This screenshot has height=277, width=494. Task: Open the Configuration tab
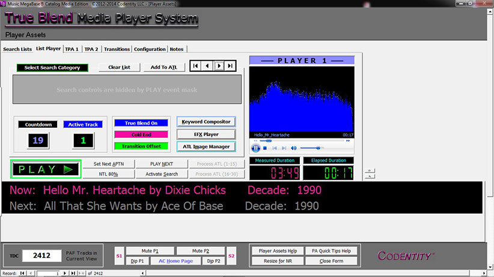click(150, 49)
